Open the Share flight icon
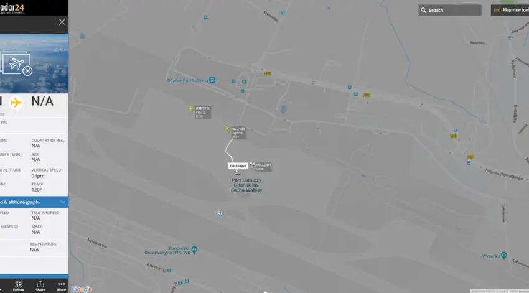The height and width of the screenshot is (293, 529). click(x=40, y=286)
